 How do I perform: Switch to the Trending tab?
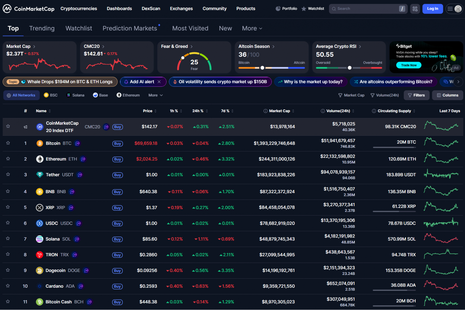(42, 28)
